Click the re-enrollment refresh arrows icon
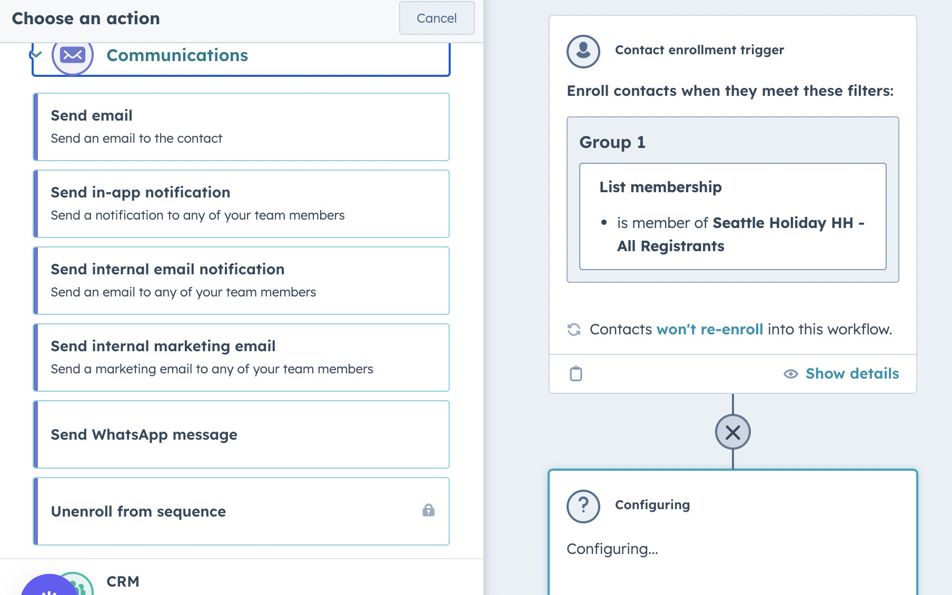This screenshot has width=952, height=595. tap(574, 330)
